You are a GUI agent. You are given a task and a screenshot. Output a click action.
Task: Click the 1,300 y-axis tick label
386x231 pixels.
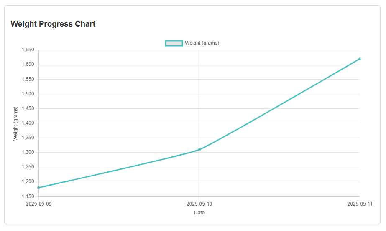pyautogui.click(x=28, y=152)
